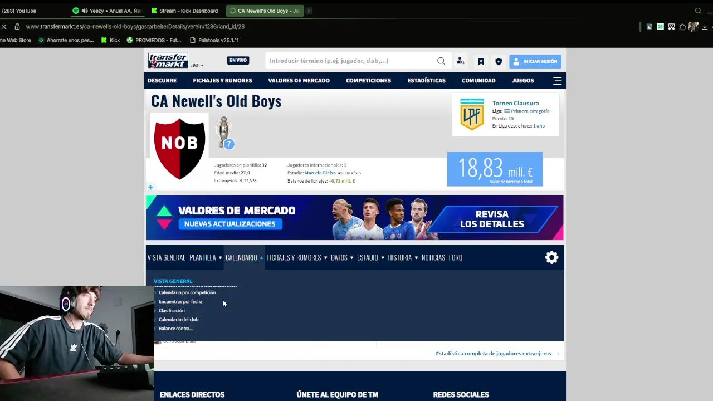Expand the DATOS dropdown tab

pos(342,257)
